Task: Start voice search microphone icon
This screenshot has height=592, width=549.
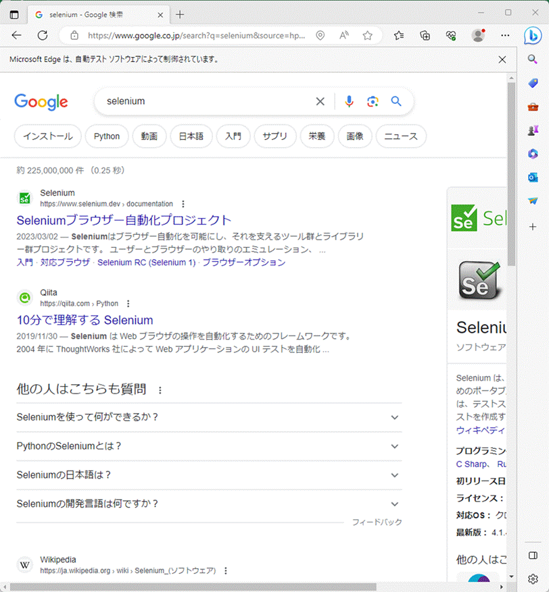Action: [349, 101]
